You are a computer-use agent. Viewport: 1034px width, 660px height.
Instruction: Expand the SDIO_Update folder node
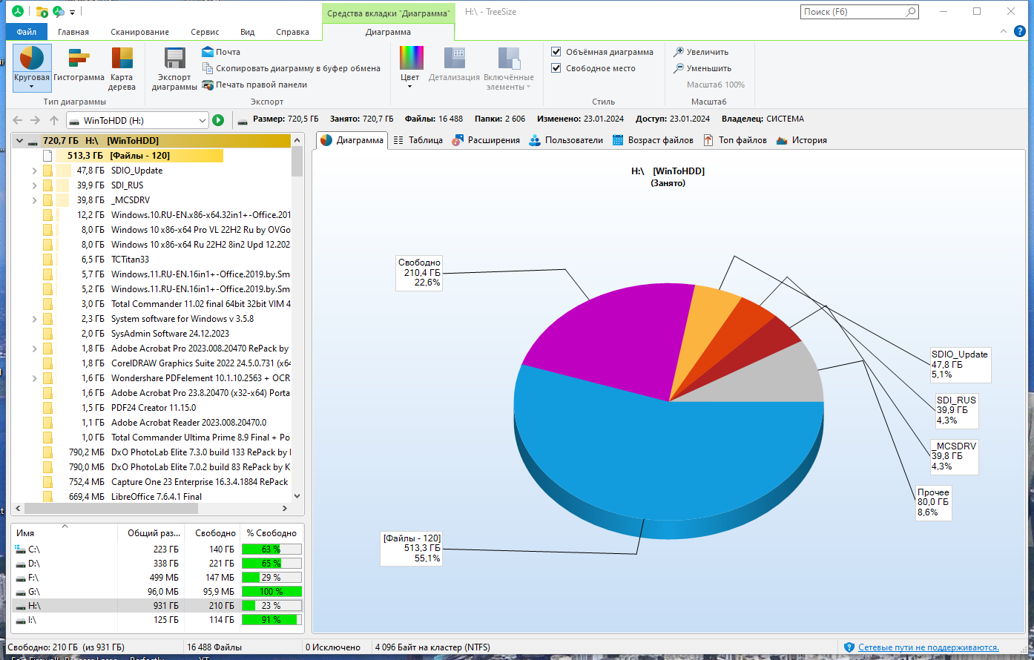point(34,171)
